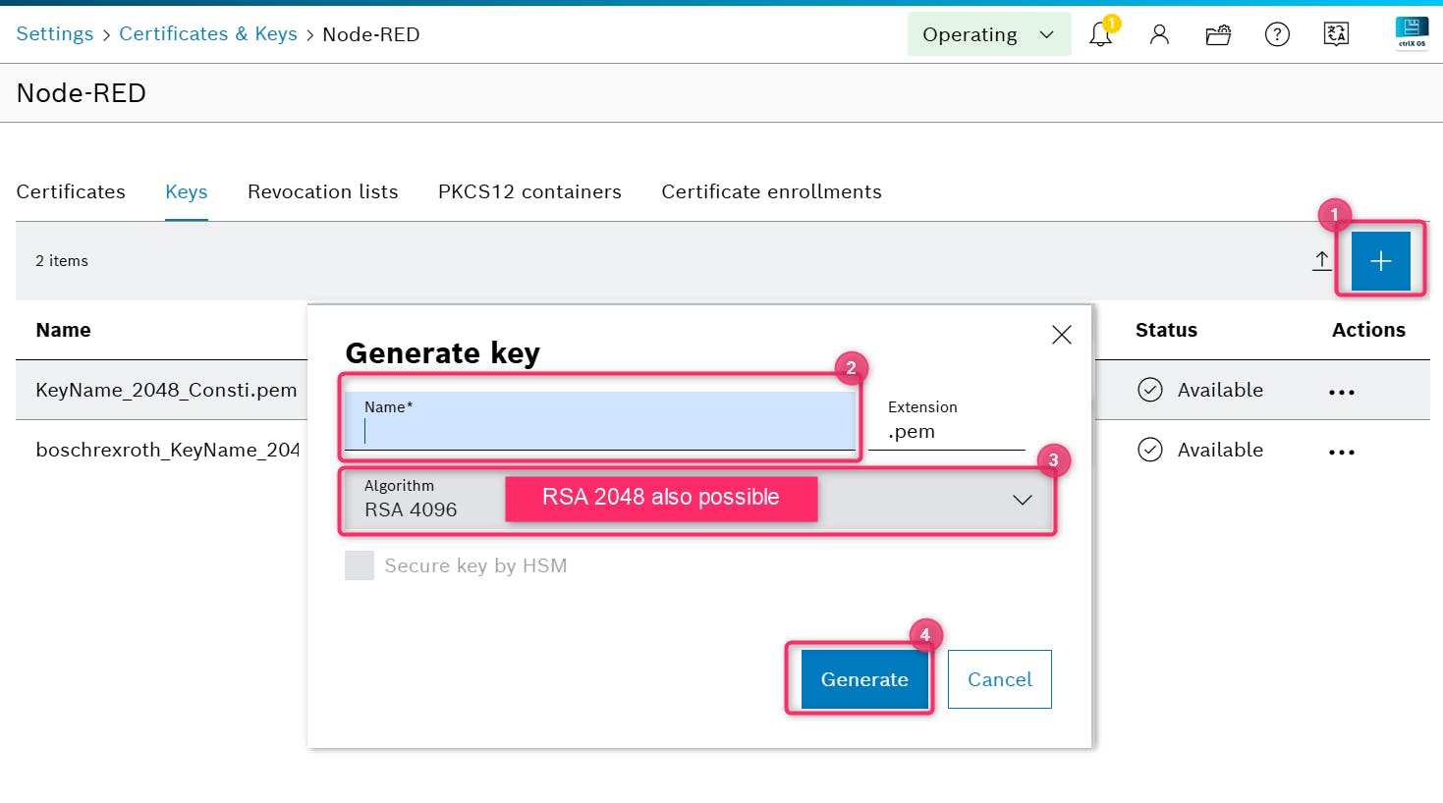Open the Operating mode dropdown
The width and height of the screenshot is (1443, 803).
click(x=988, y=34)
